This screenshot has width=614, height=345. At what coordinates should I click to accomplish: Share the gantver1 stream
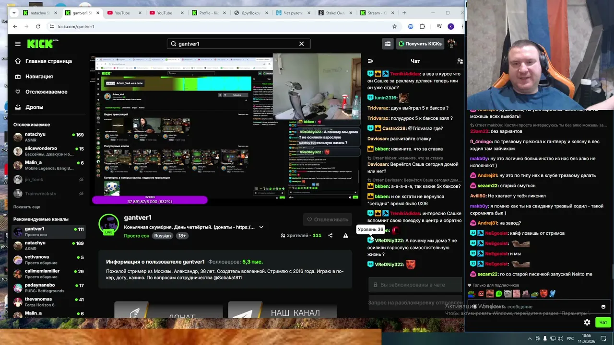[x=330, y=236]
